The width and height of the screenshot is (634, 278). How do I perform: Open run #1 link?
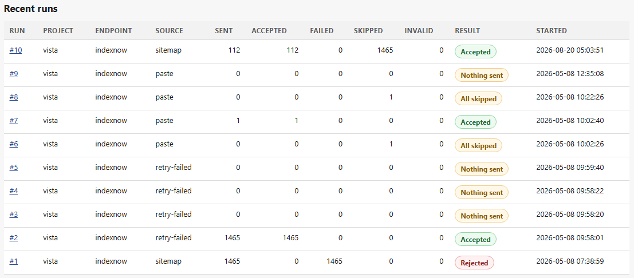(14, 261)
